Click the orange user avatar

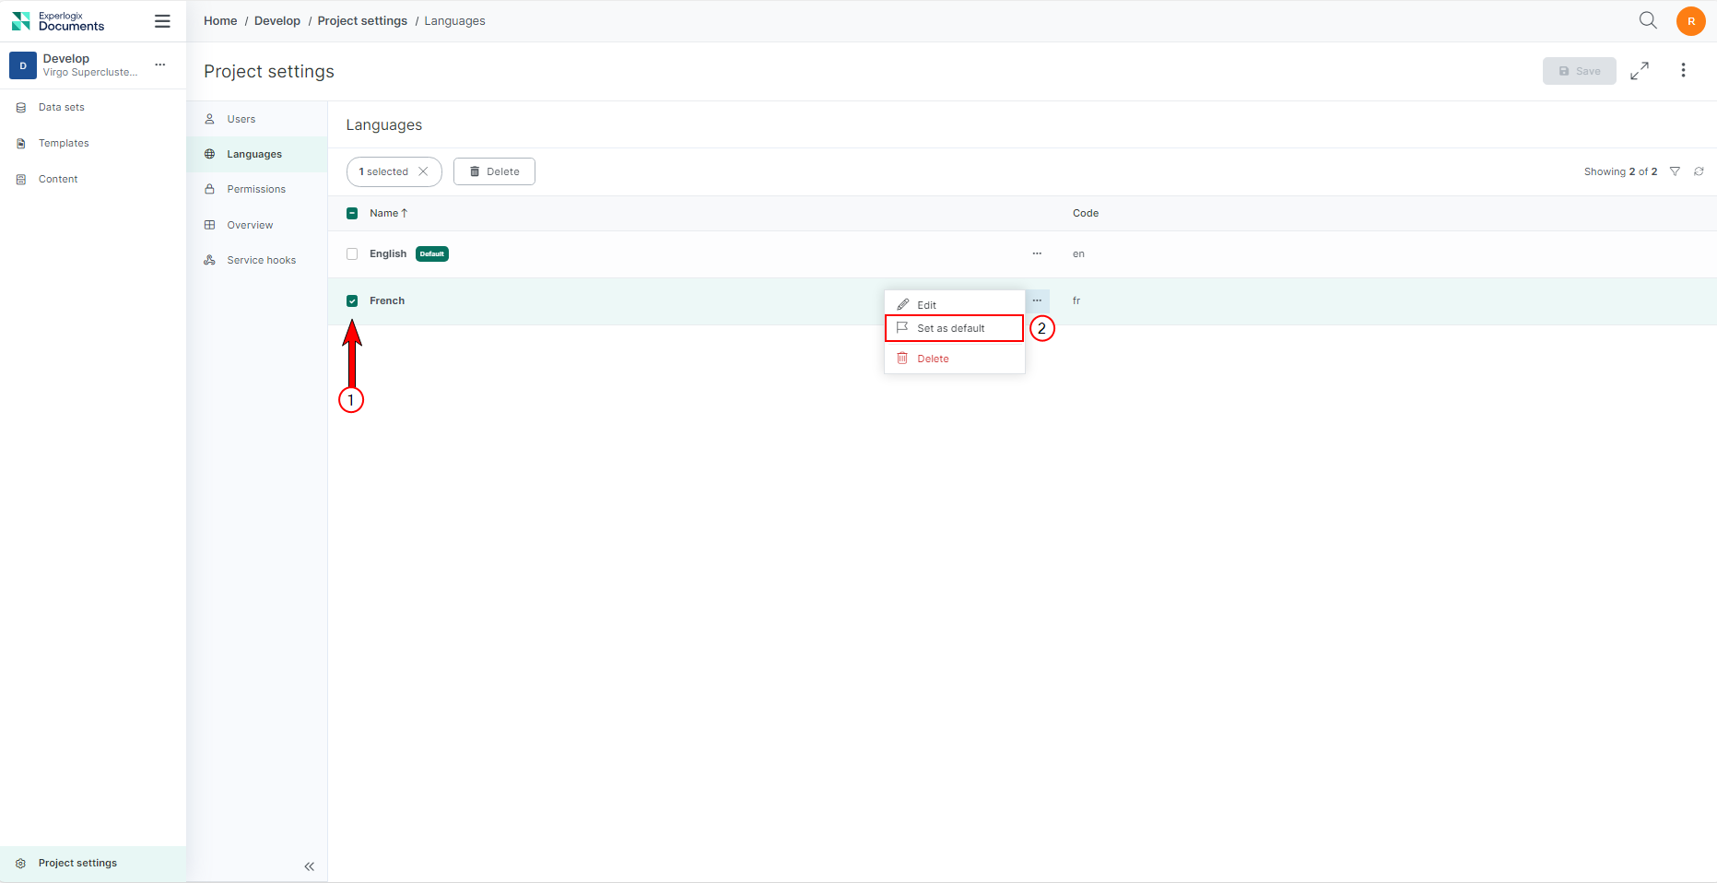click(1690, 21)
